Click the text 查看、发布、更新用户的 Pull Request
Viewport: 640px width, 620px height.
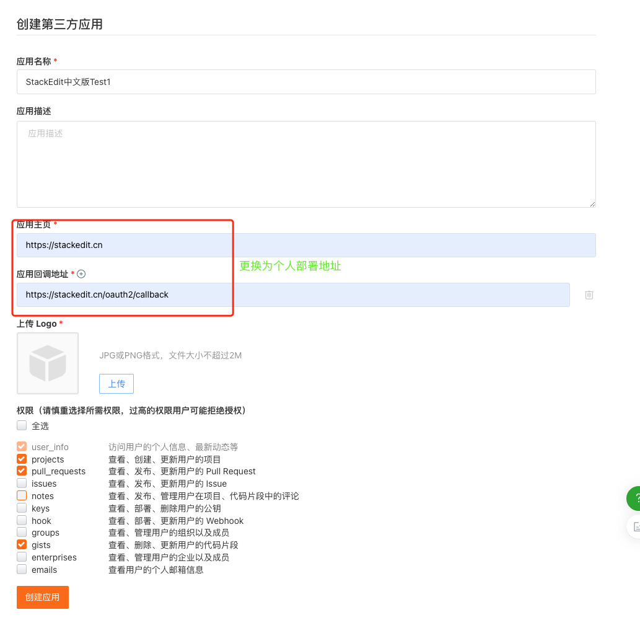point(182,471)
